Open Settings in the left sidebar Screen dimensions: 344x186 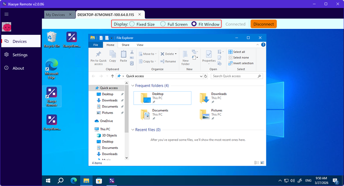click(x=20, y=55)
